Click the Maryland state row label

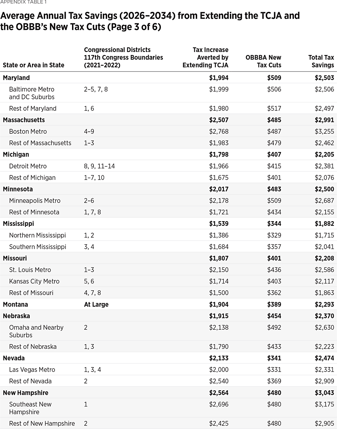click(x=16, y=78)
